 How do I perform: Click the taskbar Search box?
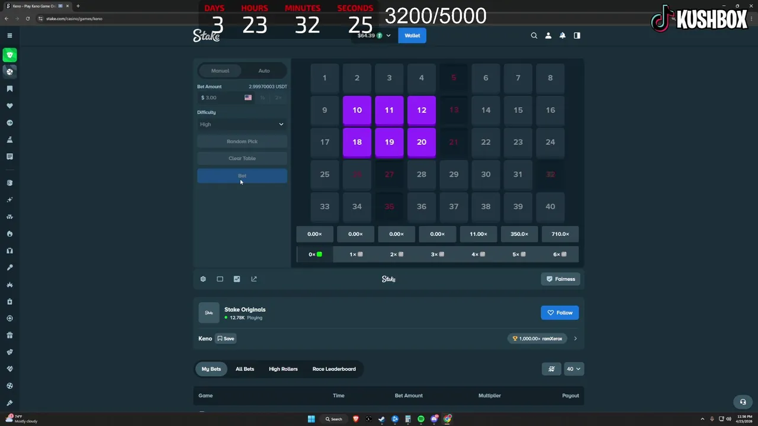pos(333,419)
